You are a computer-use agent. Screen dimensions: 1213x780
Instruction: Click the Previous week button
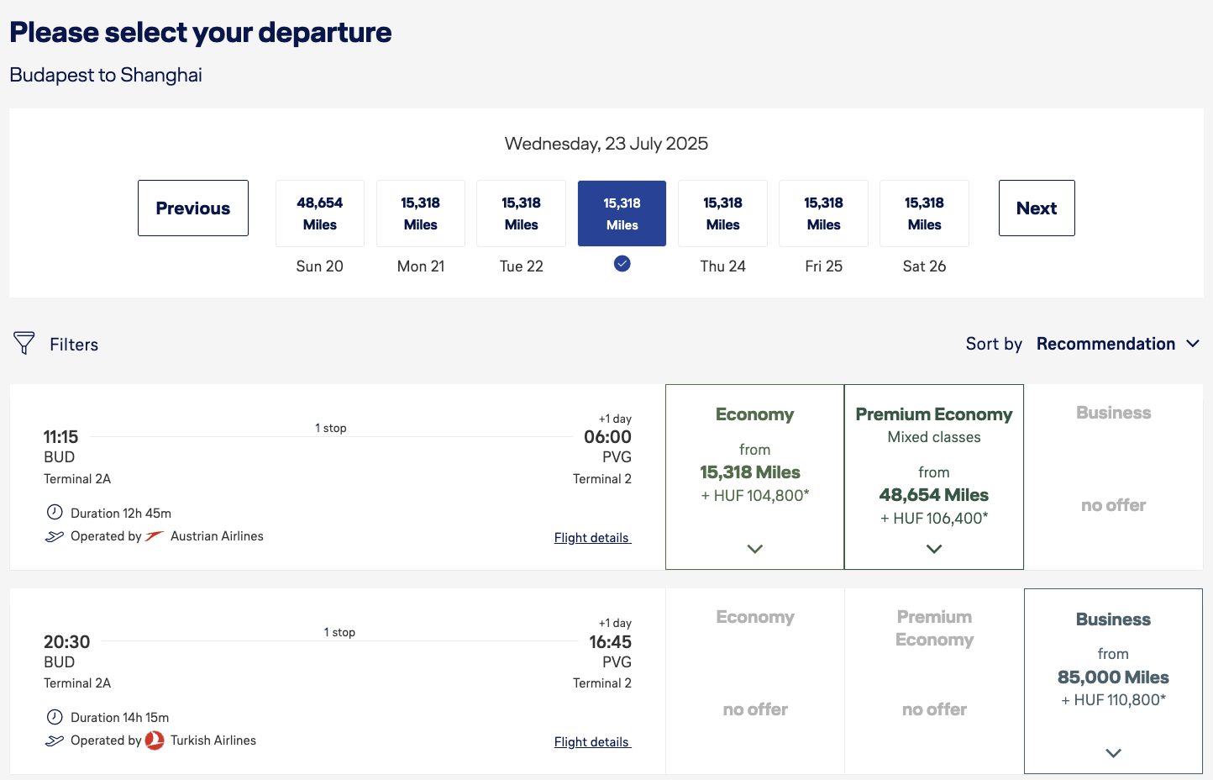click(x=193, y=208)
